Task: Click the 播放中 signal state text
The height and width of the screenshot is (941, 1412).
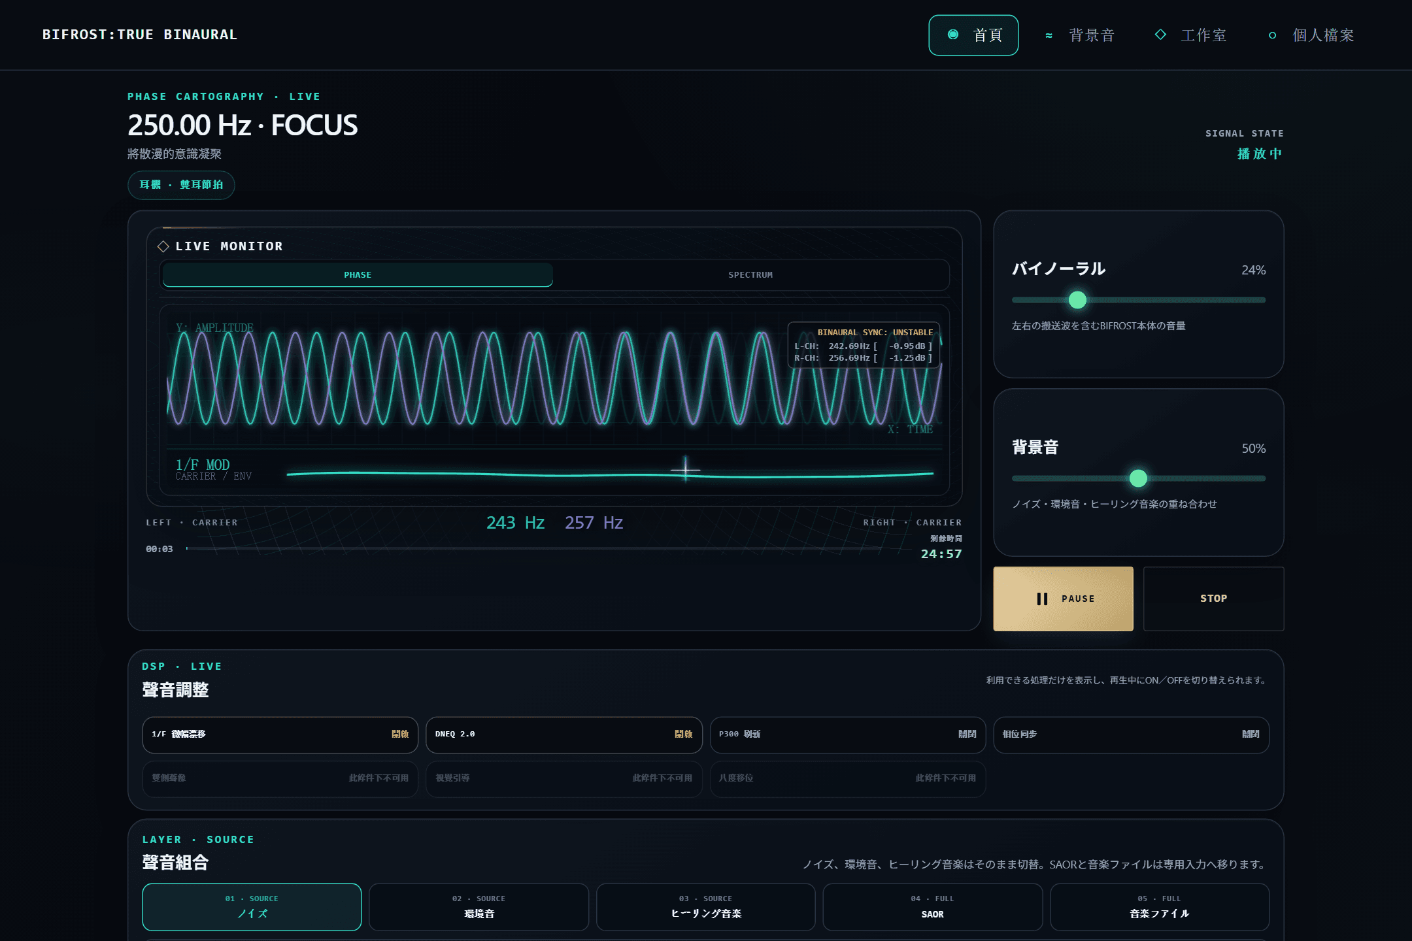Action: pos(1260,154)
